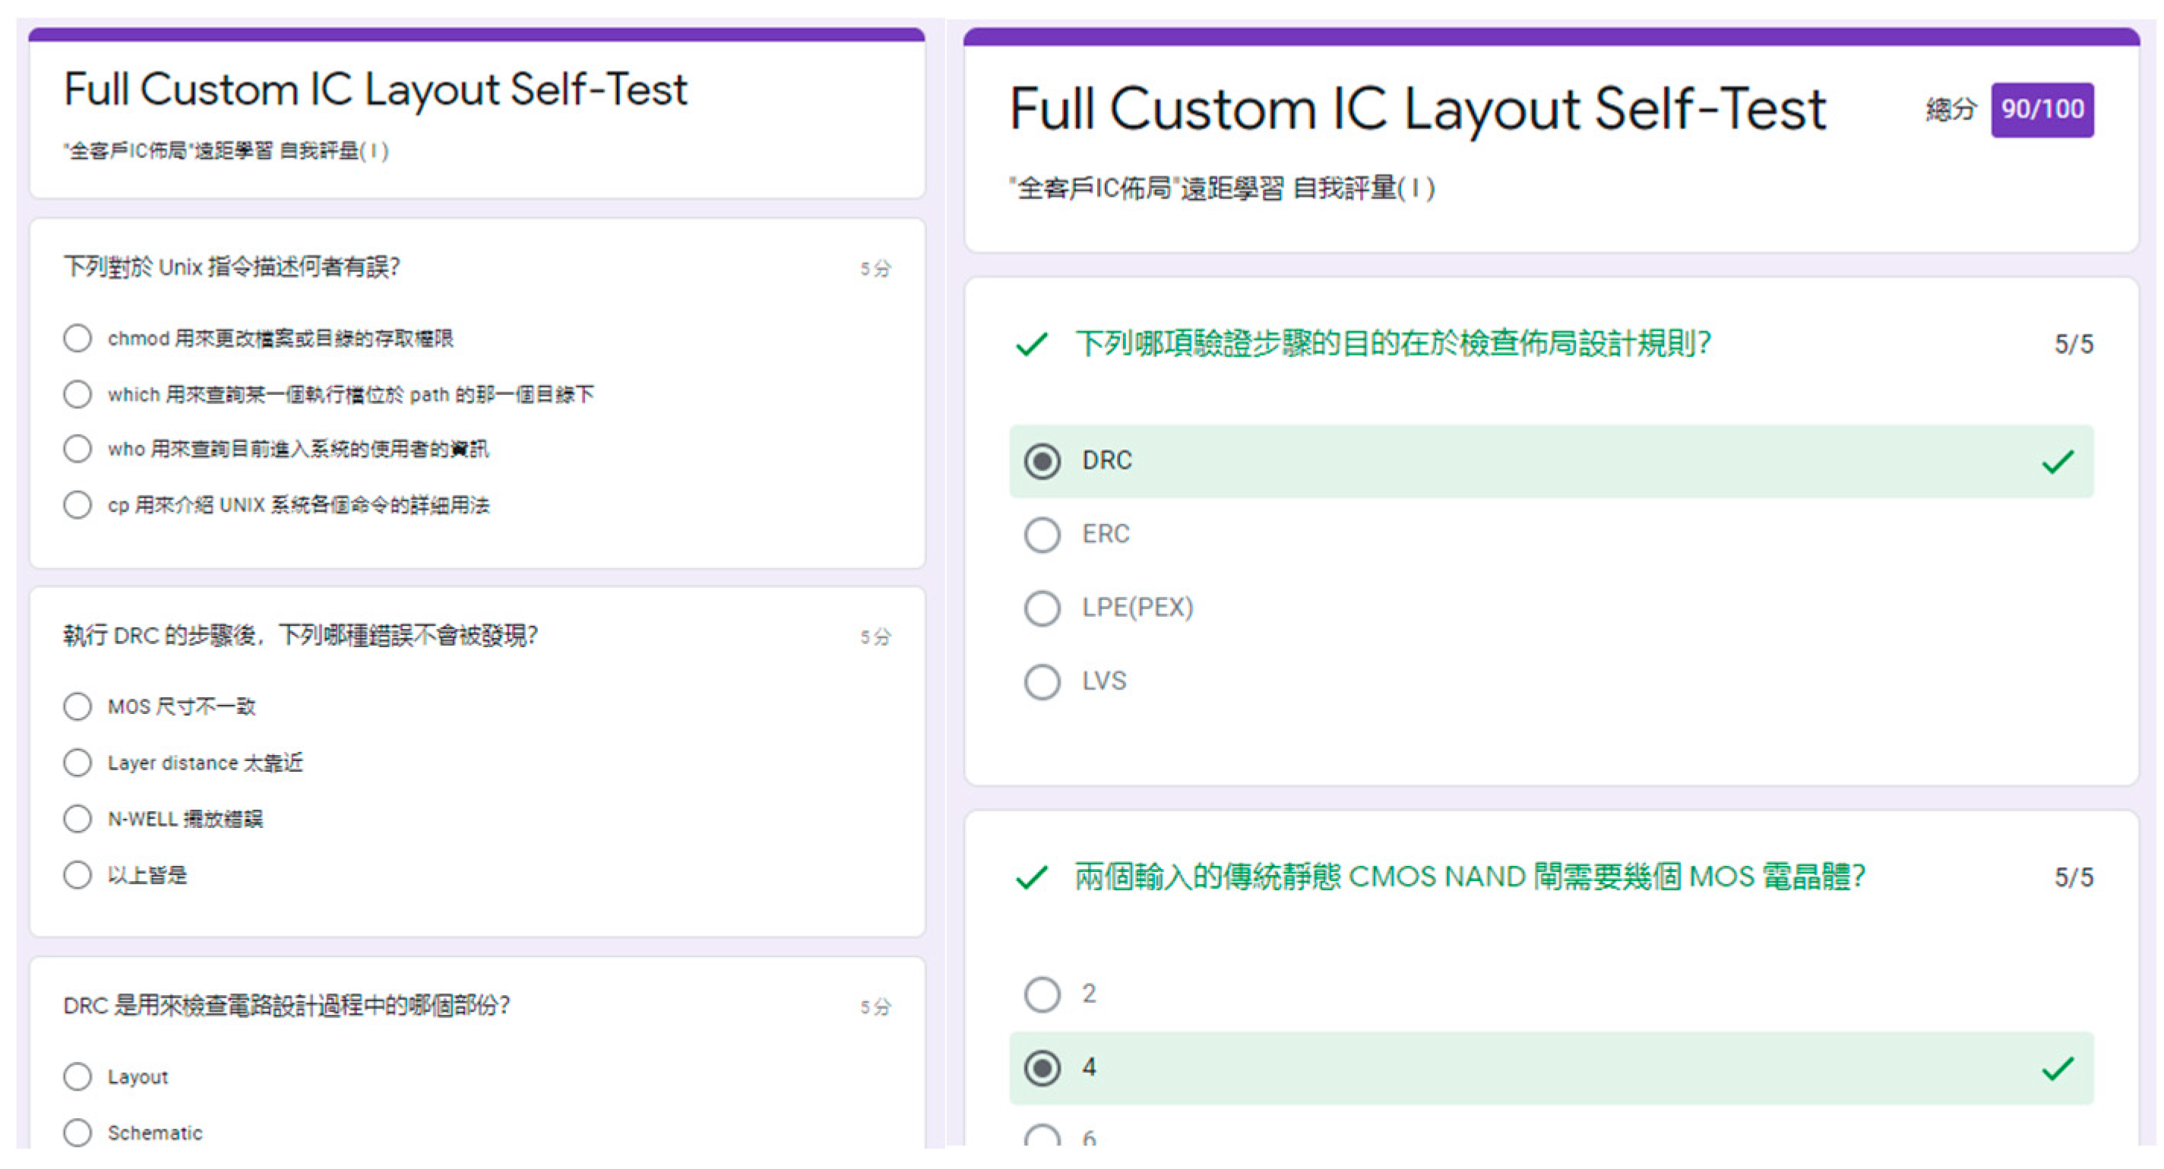Click the 90/100 total score badge
Image resolution: width=2164 pixels, height=1169 pixels.
(x=2042, y=109)
